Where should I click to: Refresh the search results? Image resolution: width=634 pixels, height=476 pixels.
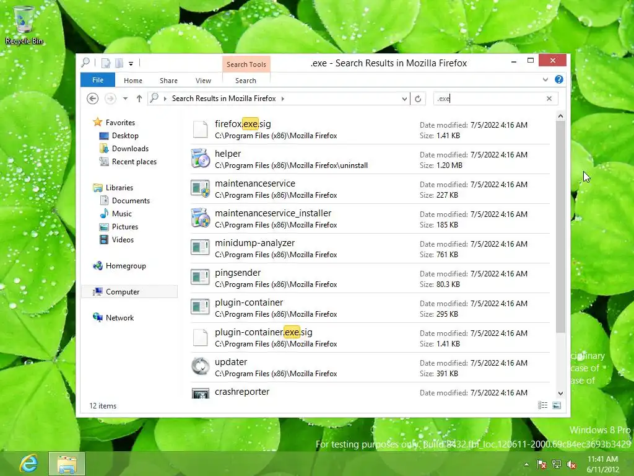point(418,99)
